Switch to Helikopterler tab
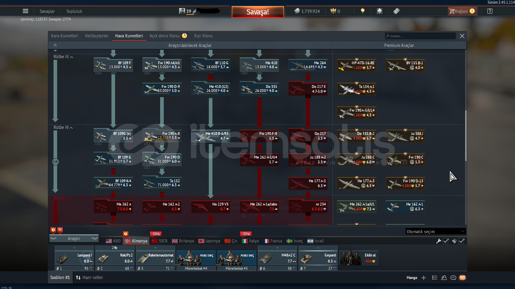This screenshot has width=515, height=289. 97,36
